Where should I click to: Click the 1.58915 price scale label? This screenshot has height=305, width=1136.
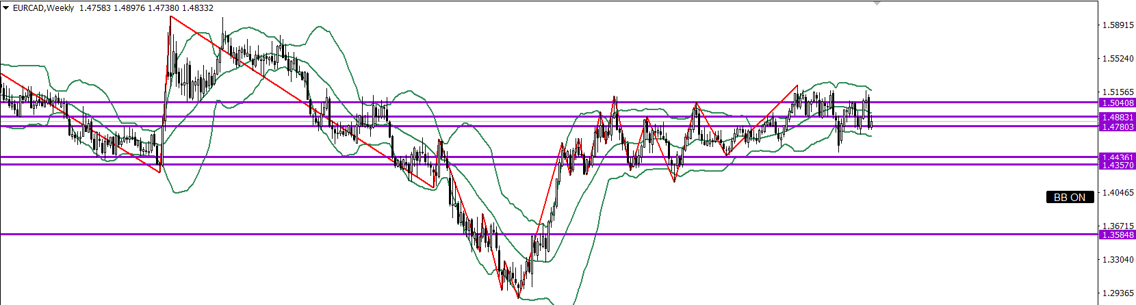click(x=1117, y=25)
